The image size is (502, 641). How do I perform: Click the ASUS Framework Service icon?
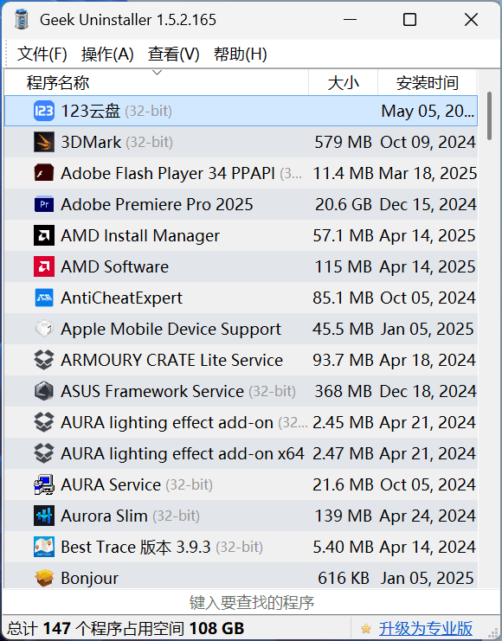(x=44, y=391)
